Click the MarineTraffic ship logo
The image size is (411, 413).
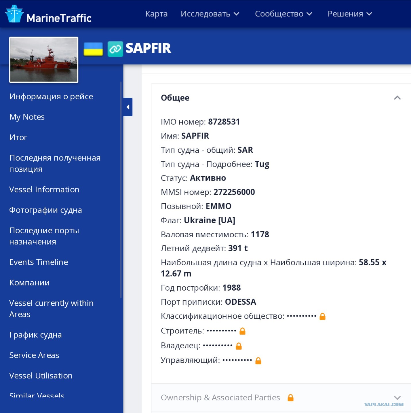click(14, 14)
